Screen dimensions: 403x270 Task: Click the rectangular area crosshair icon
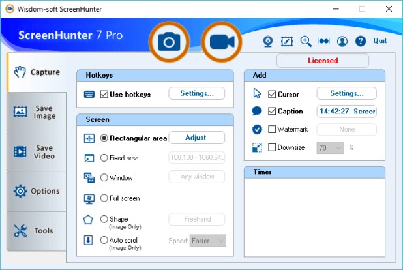click(x=89, y=138)
